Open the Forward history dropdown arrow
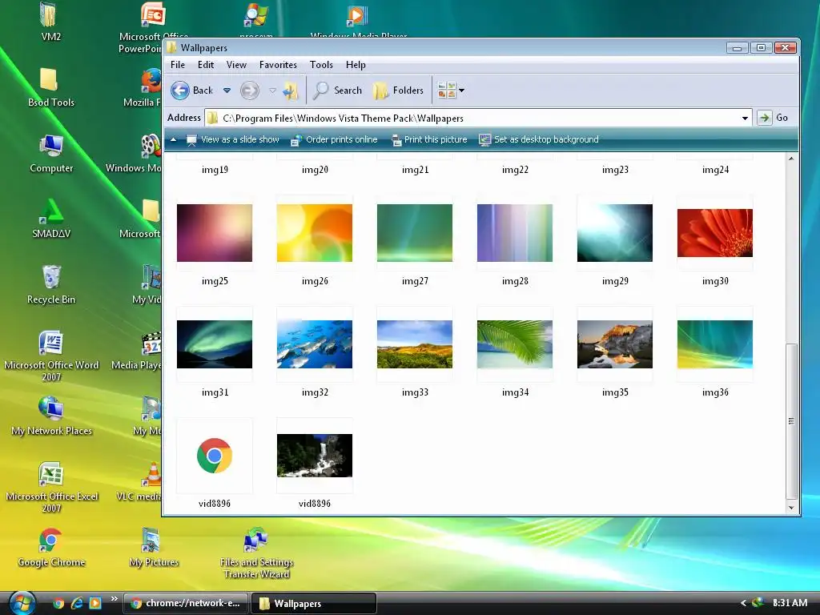 272,90
